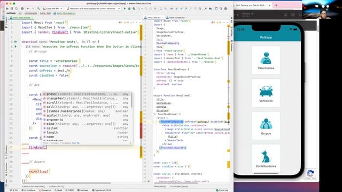Open the Database tool window stripe
Viewport: 342px width, 192px height.
click(x=231, y=46)
